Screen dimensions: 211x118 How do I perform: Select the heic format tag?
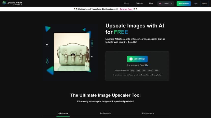[157, 70]
